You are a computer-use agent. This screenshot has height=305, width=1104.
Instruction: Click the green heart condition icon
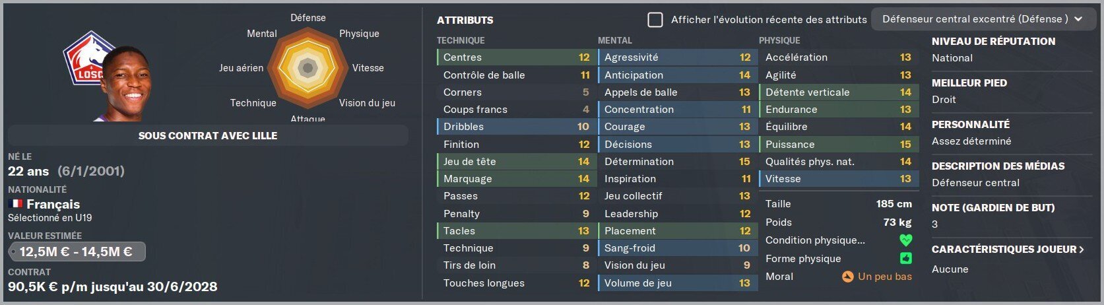pos(905,240)
